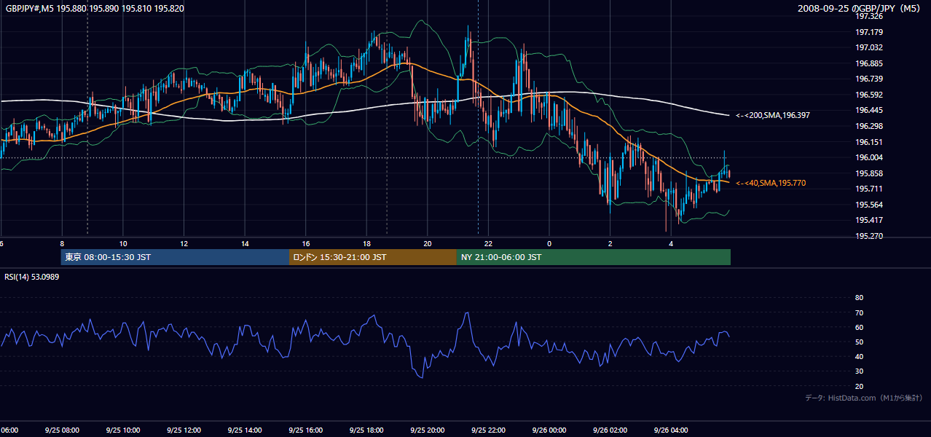
Task: Click hour label 14 under the price chart
Action: (245, 243)
